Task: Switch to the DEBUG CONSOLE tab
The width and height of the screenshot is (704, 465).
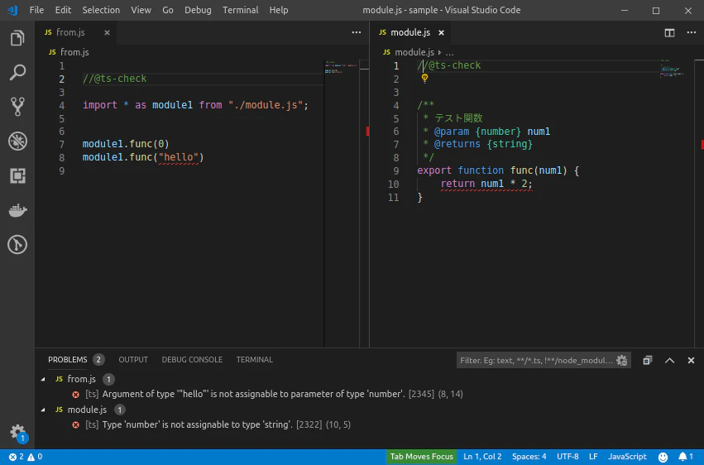Action: 192,360
